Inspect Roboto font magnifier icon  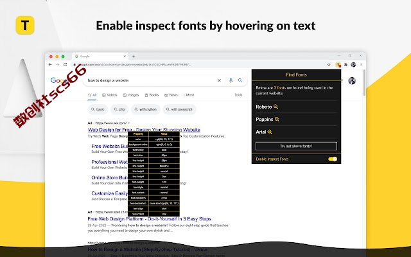click(275, 107)
